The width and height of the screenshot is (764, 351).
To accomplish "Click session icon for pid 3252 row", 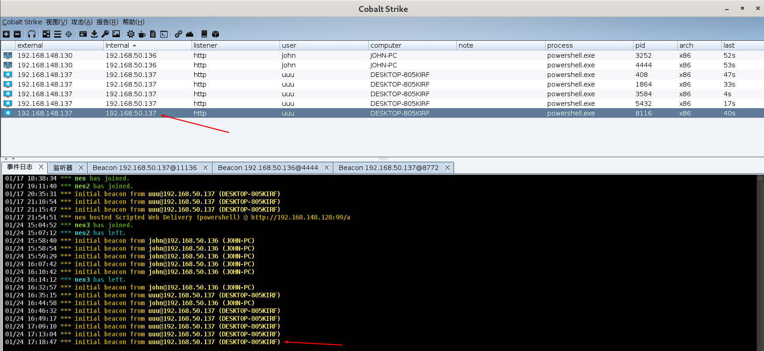I will 8,55.
